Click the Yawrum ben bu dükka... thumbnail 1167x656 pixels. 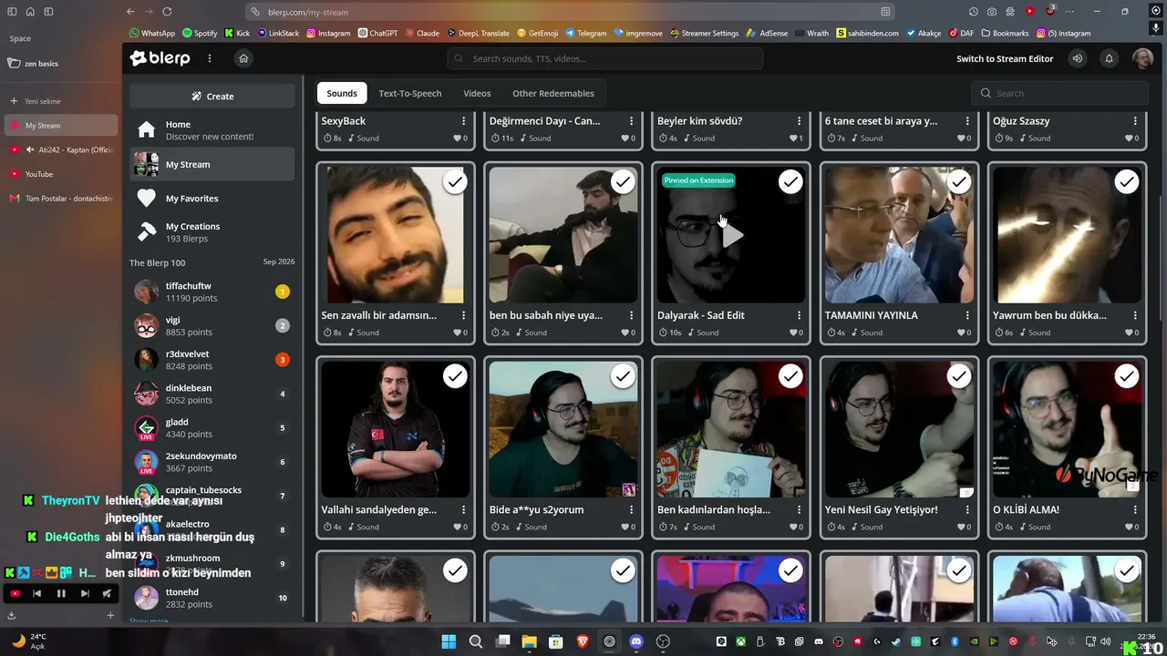[x=1067, y=235]
